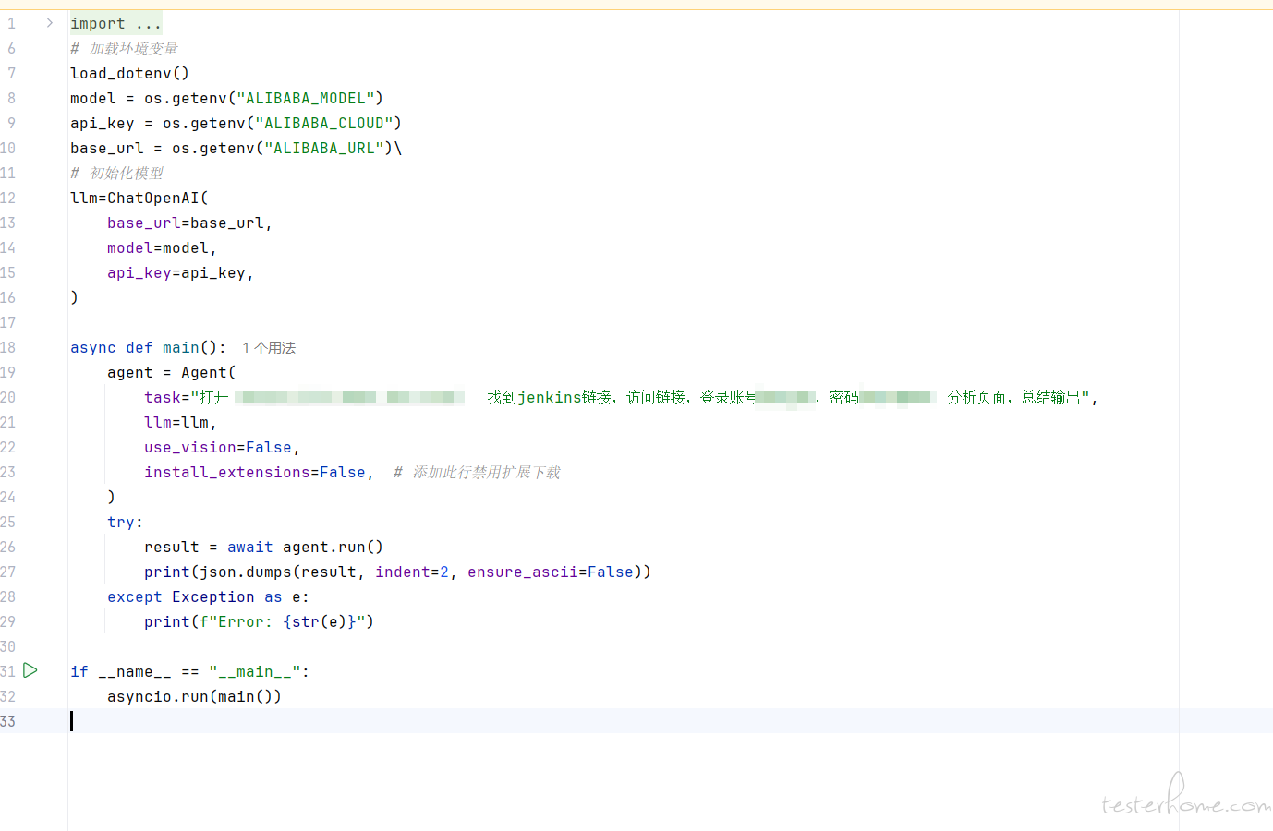Screen dimensions: 1273x831
Task: Click the load_dotenv() call
Action: click(x=129, y=74)
